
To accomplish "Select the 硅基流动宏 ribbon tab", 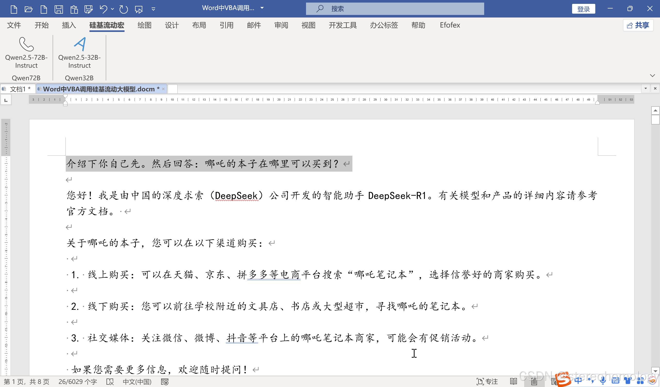I will [106, 25].
